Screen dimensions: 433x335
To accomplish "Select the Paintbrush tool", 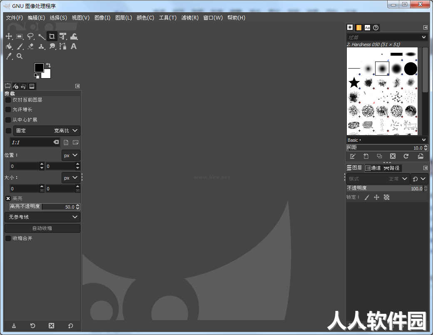I will (20, 46).
